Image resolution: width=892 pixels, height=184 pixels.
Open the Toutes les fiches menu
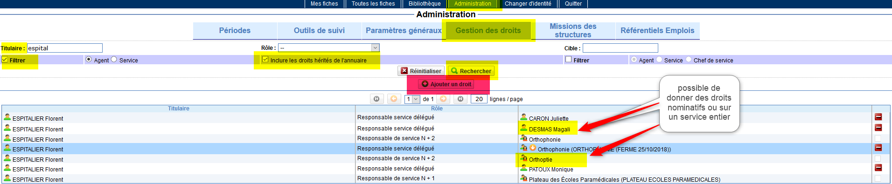coord(373,4)
